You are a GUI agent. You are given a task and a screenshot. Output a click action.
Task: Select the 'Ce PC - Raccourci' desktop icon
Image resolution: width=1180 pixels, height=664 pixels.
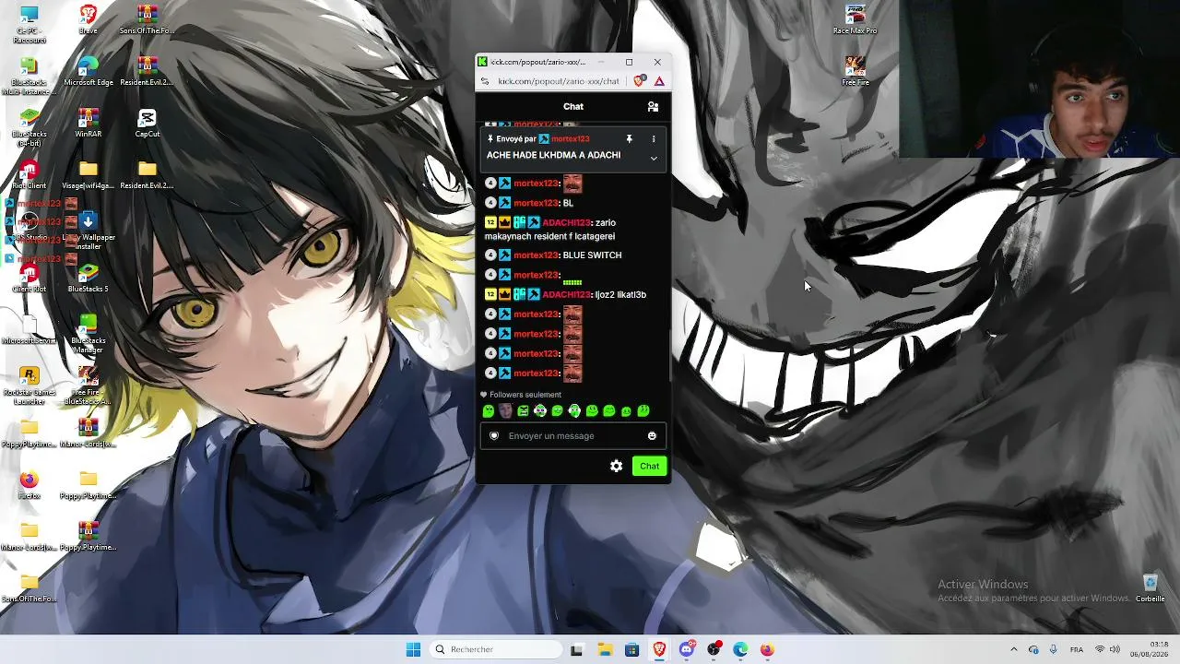[29, 24]
